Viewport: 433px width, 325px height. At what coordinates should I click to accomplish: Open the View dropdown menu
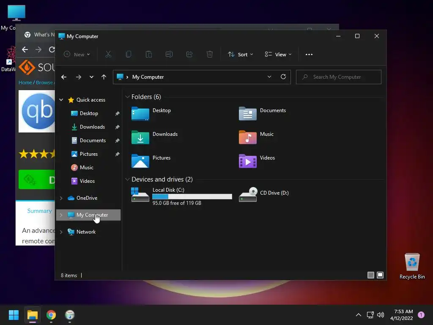(278, 55)
